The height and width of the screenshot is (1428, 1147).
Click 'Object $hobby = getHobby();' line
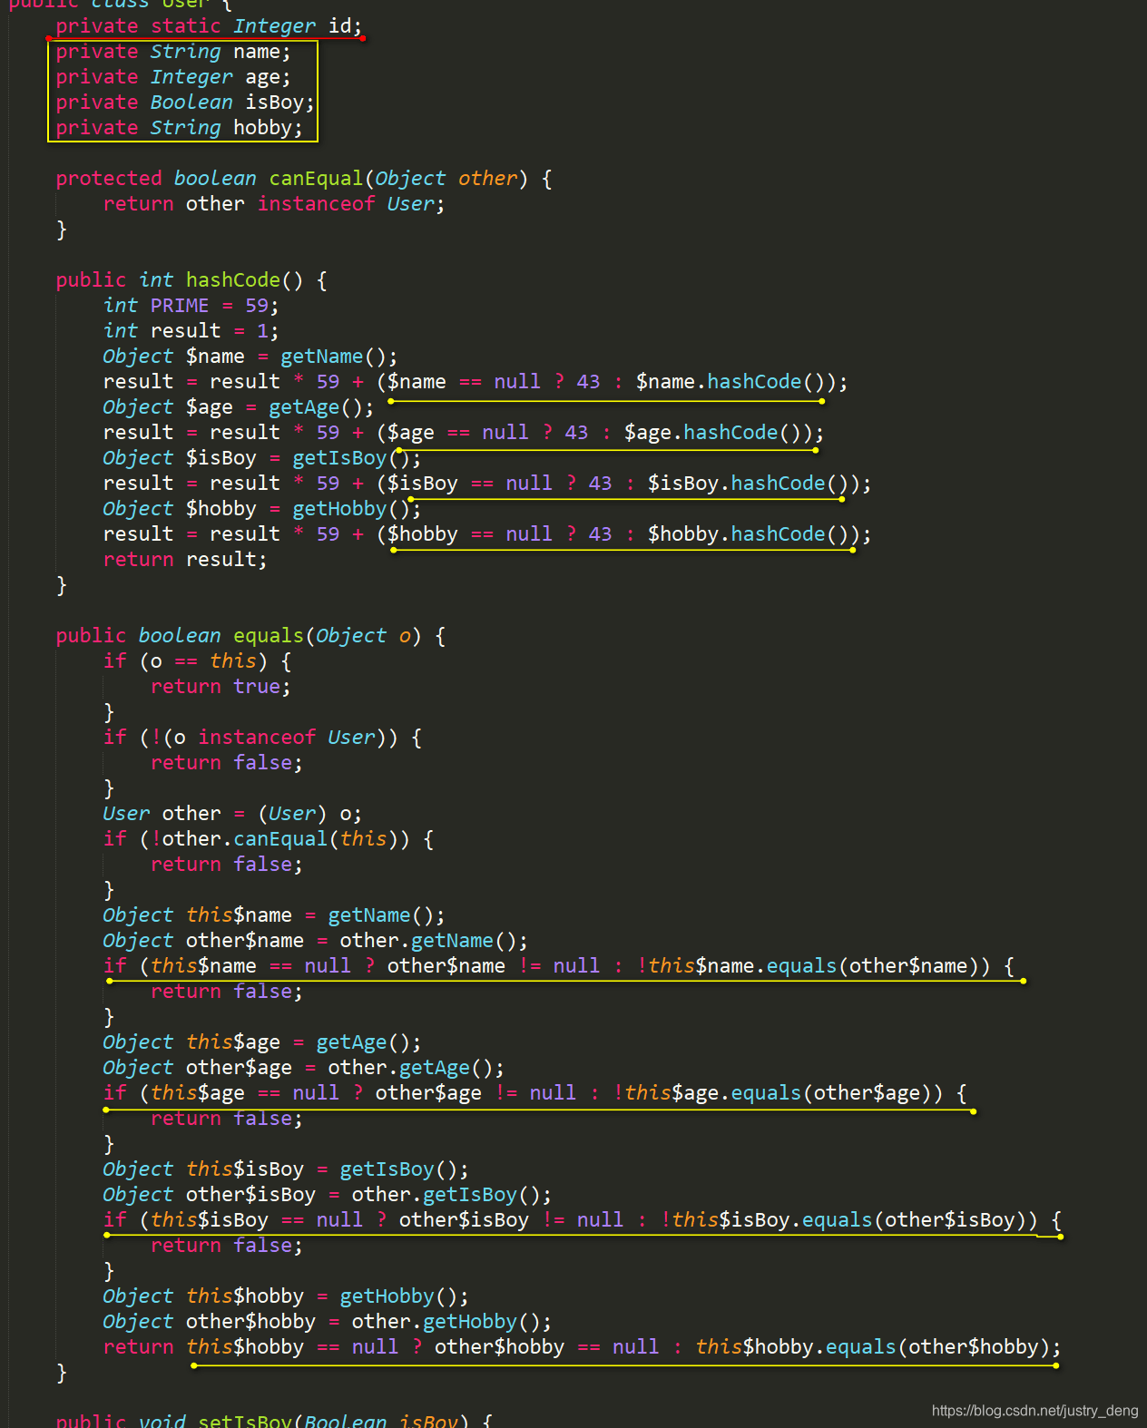pos(261,509)
